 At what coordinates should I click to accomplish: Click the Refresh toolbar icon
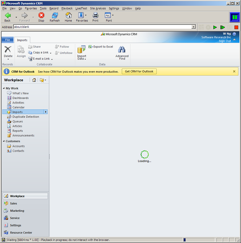pos(55,15)
